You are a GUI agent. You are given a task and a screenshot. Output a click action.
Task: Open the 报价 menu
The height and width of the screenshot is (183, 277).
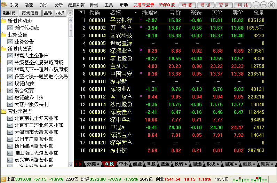[x=44, y=5]
